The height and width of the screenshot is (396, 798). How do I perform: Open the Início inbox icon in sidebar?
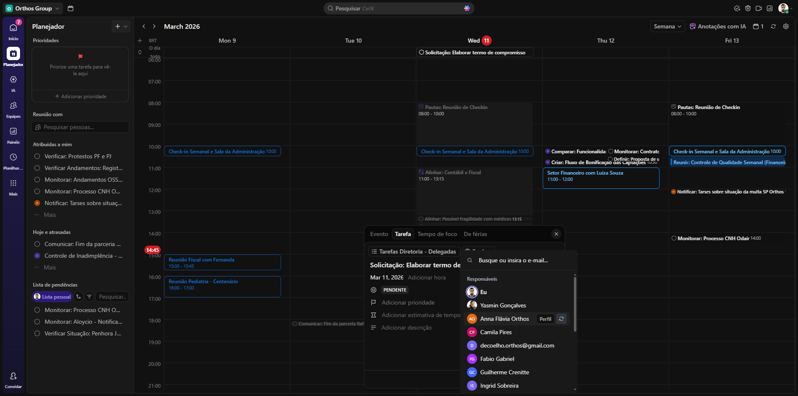point(13,28)
